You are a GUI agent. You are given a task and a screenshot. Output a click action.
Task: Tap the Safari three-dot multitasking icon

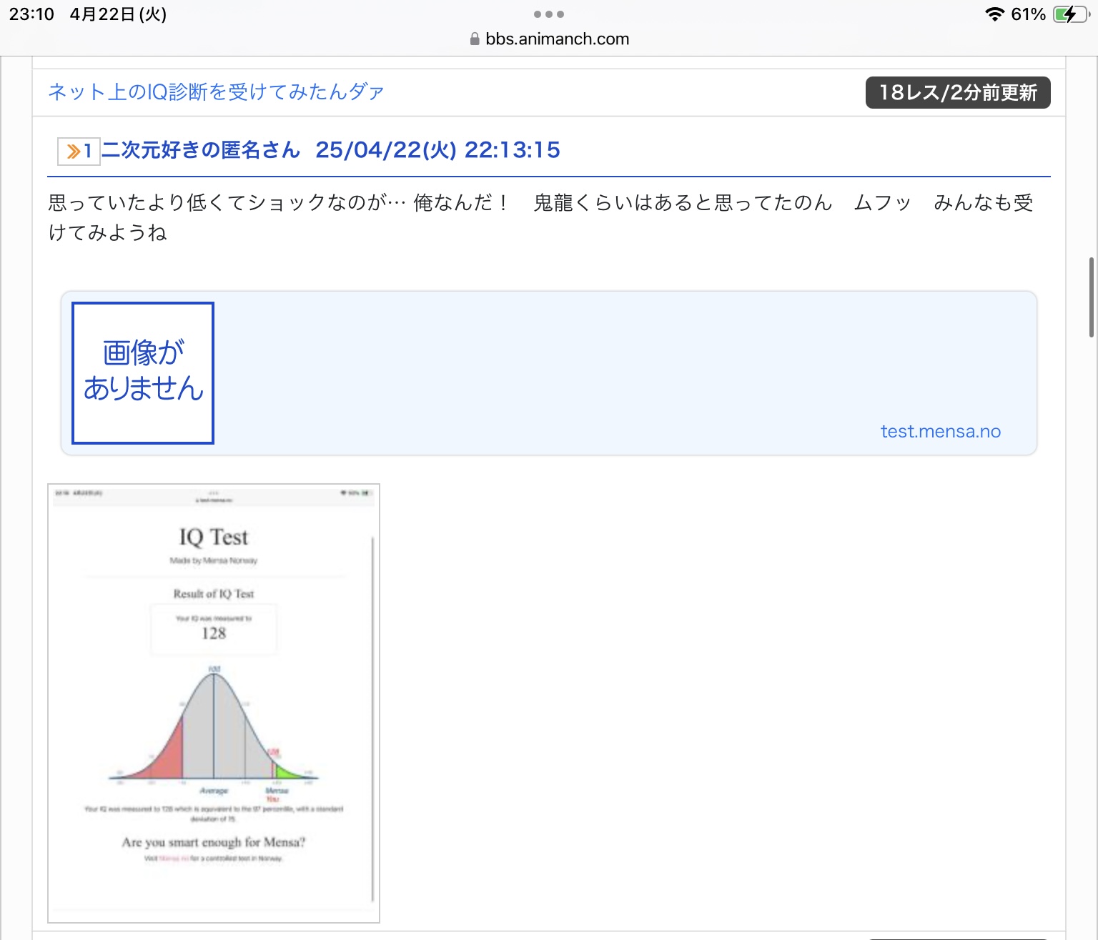tap(548, 14)
